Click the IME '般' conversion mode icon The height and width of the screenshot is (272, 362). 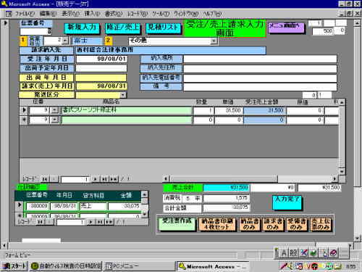[x=293, y=253]
